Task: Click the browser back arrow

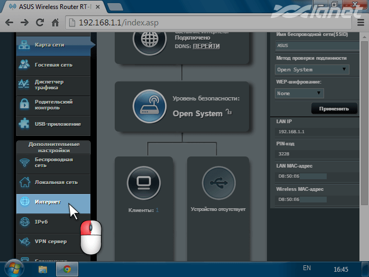Action: [x=10, y=23]
